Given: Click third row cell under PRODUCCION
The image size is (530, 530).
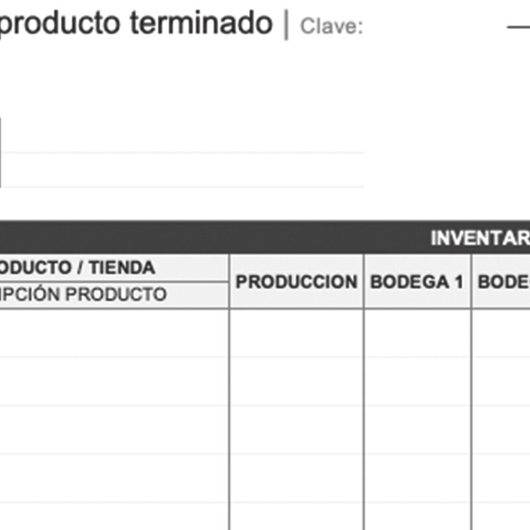Looking at the screenshot, I should pyautogui.click(x=296, y=430).
